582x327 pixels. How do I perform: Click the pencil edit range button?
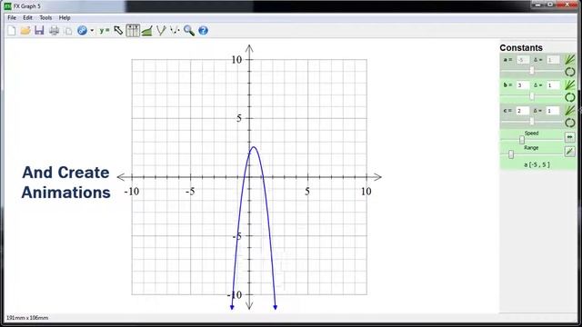[570, 152]
